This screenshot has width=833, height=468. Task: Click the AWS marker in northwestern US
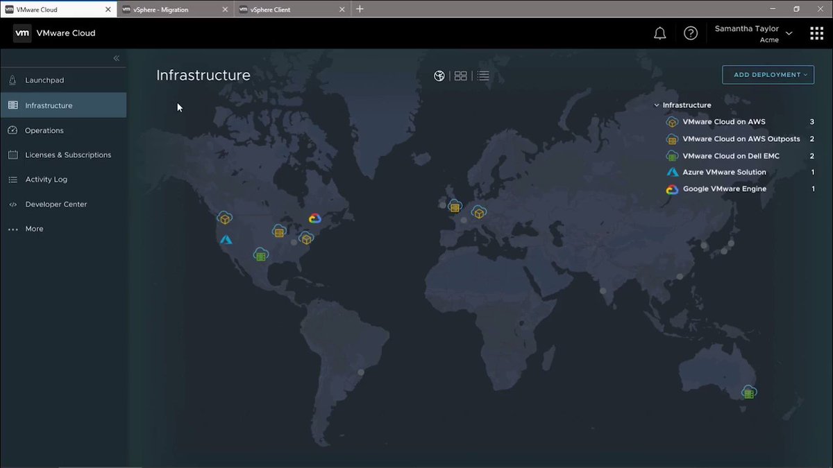224,218
